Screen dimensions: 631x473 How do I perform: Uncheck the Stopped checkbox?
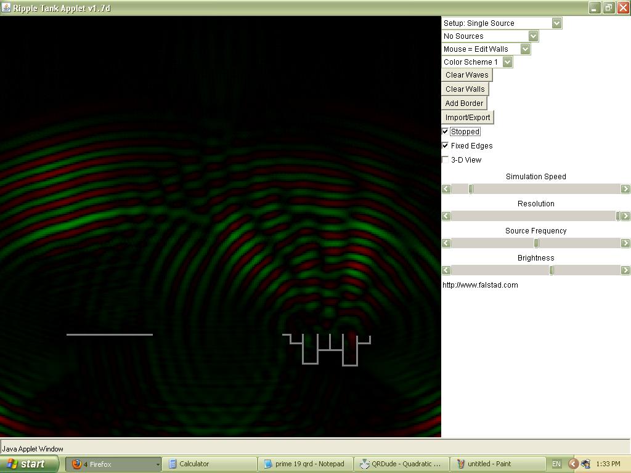tap(446, 132)
